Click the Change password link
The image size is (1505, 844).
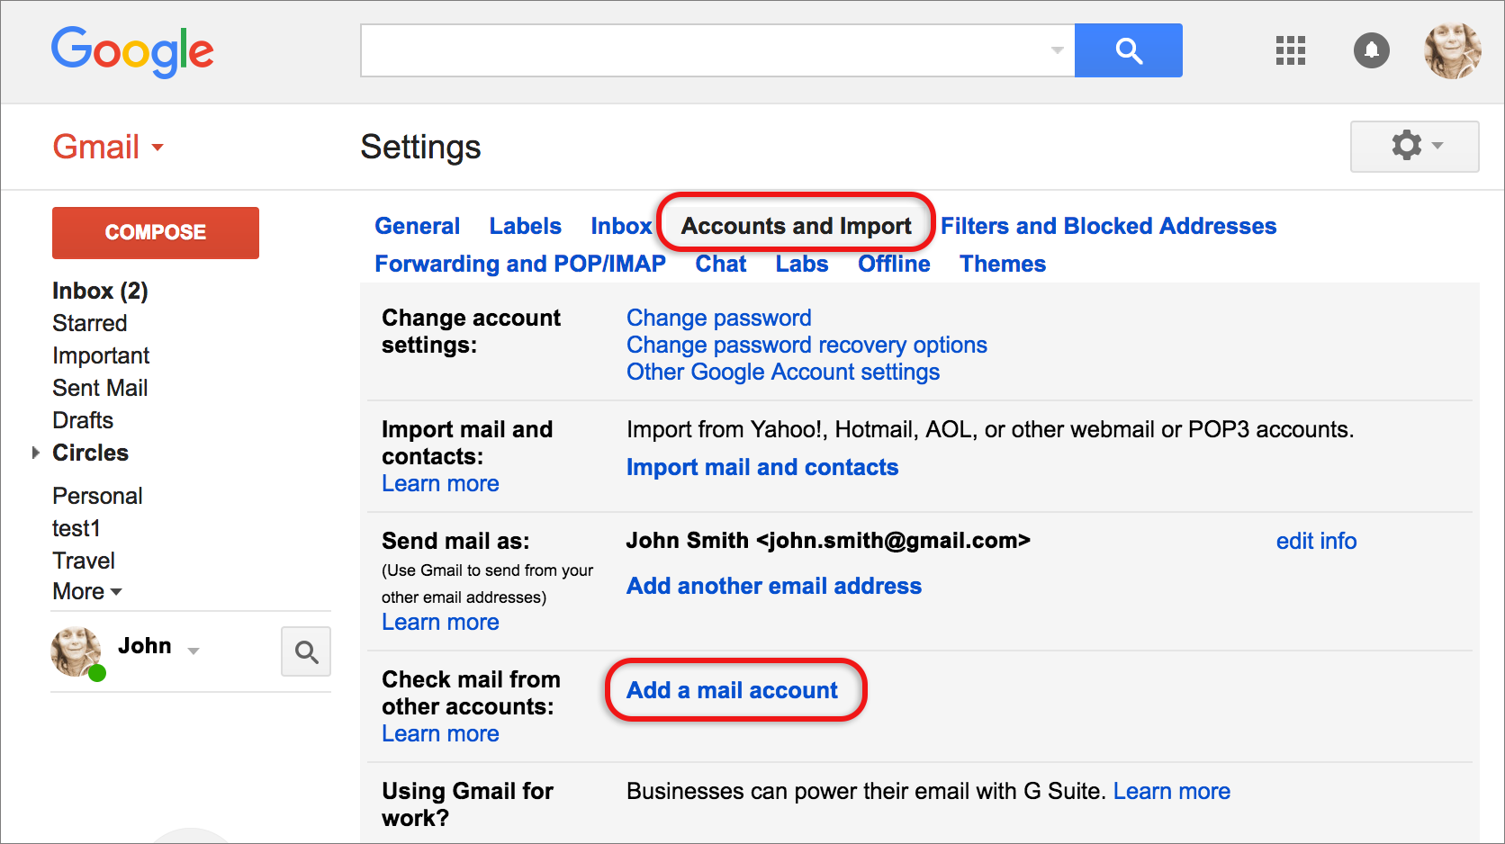point(718,318)
